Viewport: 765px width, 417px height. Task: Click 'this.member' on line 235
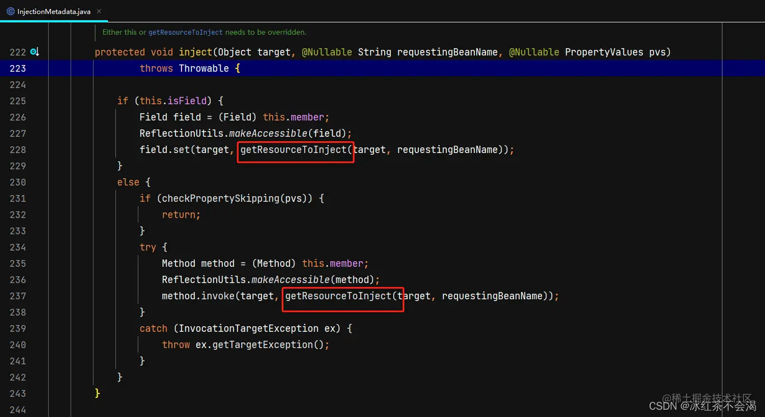tap(333, 263)
